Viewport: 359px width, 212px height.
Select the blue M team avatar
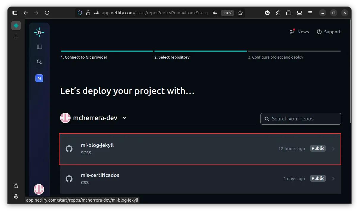tap(39, 78)
